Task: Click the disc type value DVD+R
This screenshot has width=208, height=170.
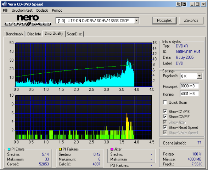Action: (x=182, y=46)
